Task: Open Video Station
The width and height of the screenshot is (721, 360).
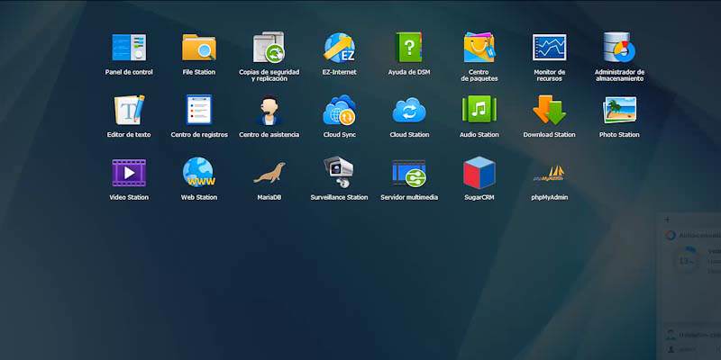Action: pyautogui.click(x=129, y=173)
